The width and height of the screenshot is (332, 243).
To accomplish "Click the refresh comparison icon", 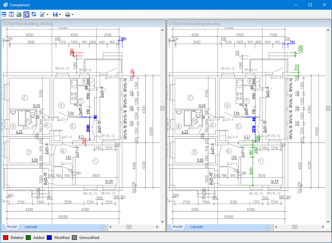I will click(34, 14).
